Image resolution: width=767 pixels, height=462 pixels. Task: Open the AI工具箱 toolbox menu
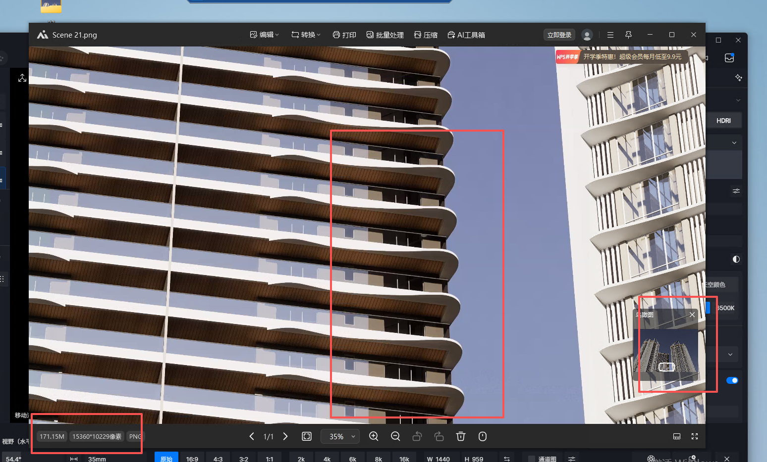(466, 35)
